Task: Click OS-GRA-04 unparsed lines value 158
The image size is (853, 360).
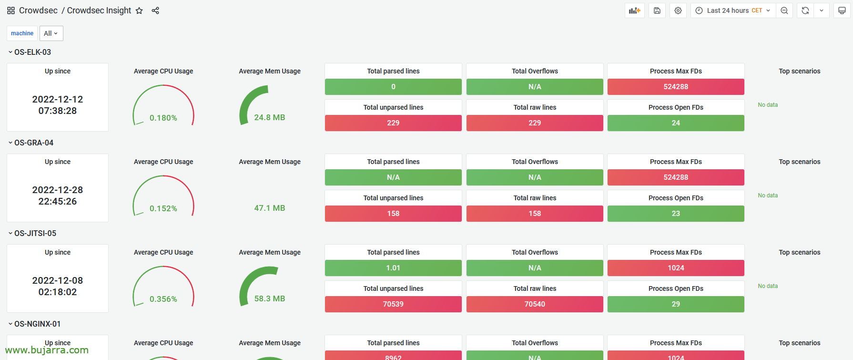Action: [393, 214]
